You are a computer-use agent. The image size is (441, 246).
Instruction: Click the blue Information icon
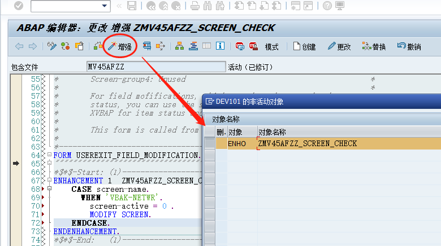[220, 46]
